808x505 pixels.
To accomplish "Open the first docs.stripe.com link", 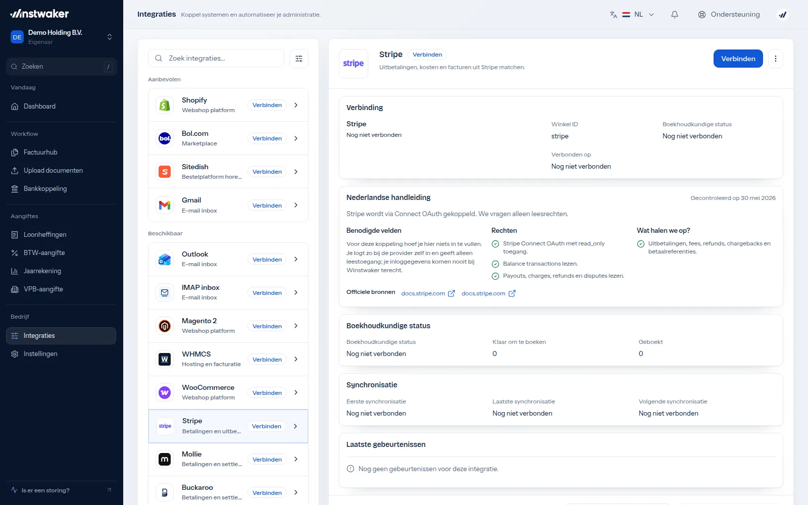I will (x=428, y=293).
